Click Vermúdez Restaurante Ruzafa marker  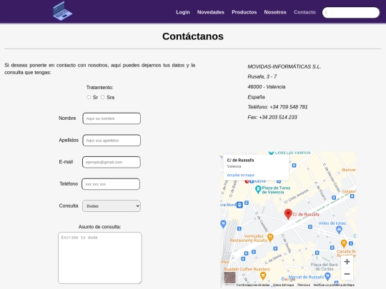coord(270,238)
